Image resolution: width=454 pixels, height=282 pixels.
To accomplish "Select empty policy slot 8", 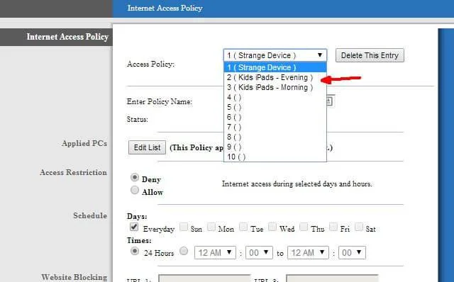I will 275,137.
